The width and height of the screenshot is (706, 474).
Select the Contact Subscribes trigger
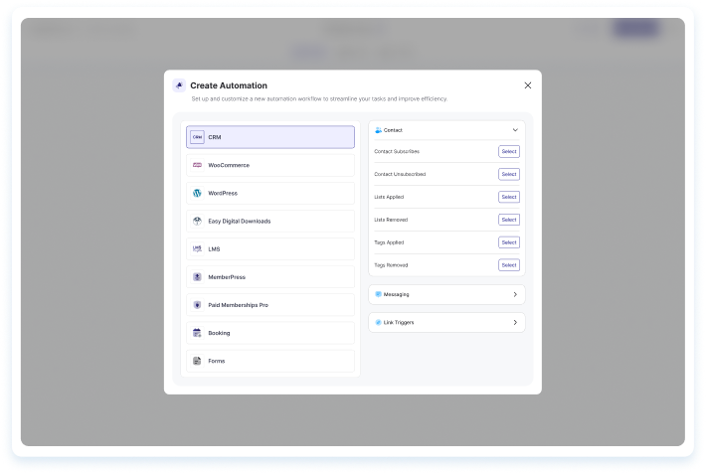(x=509, y=152)
